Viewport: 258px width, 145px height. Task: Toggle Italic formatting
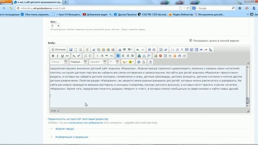57,56
